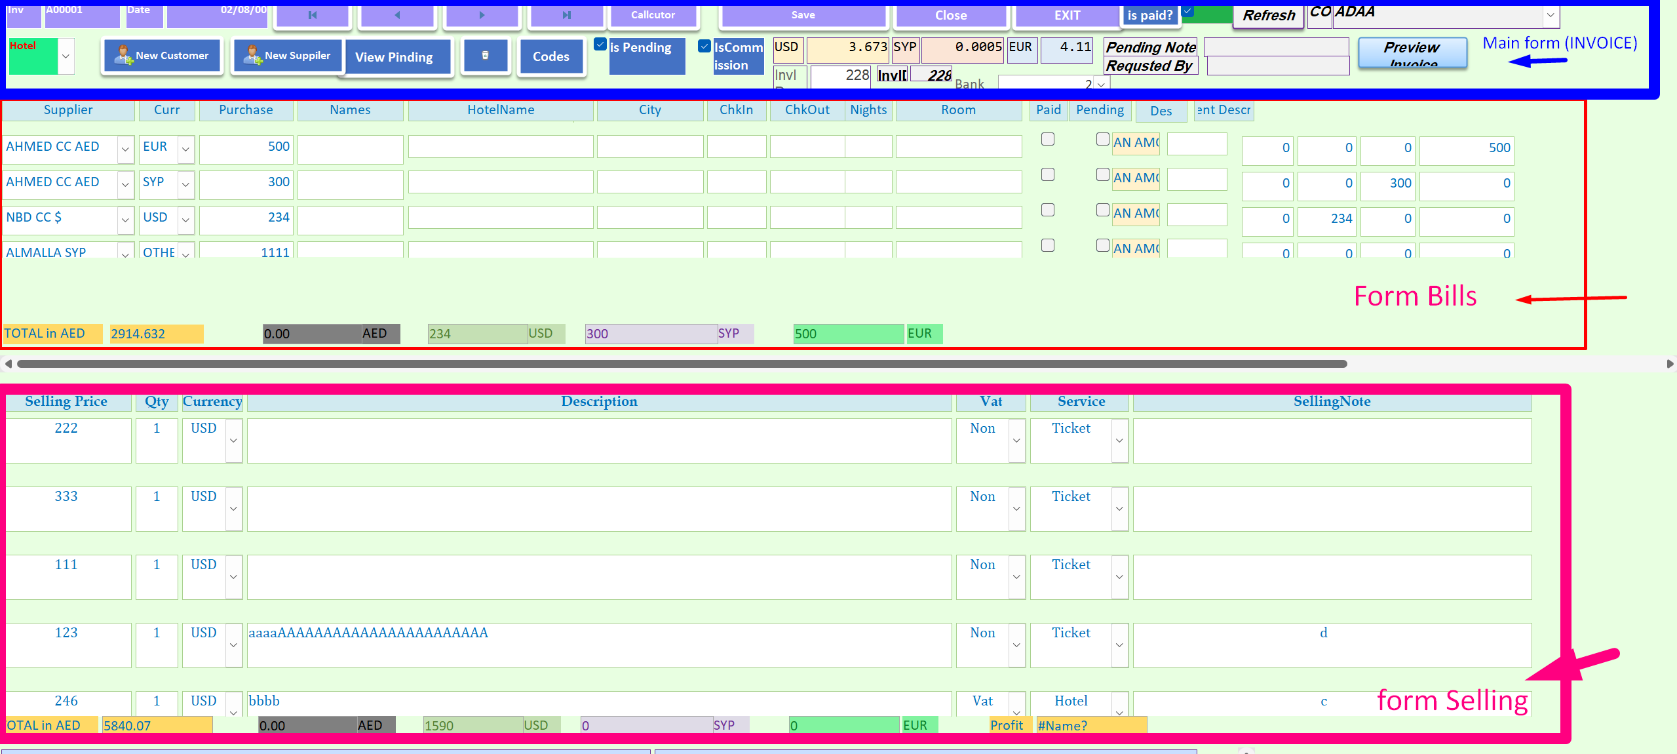Open supplier dropdown for NBD CC $
Screen dimensions: 1677x754
[125, 220]
